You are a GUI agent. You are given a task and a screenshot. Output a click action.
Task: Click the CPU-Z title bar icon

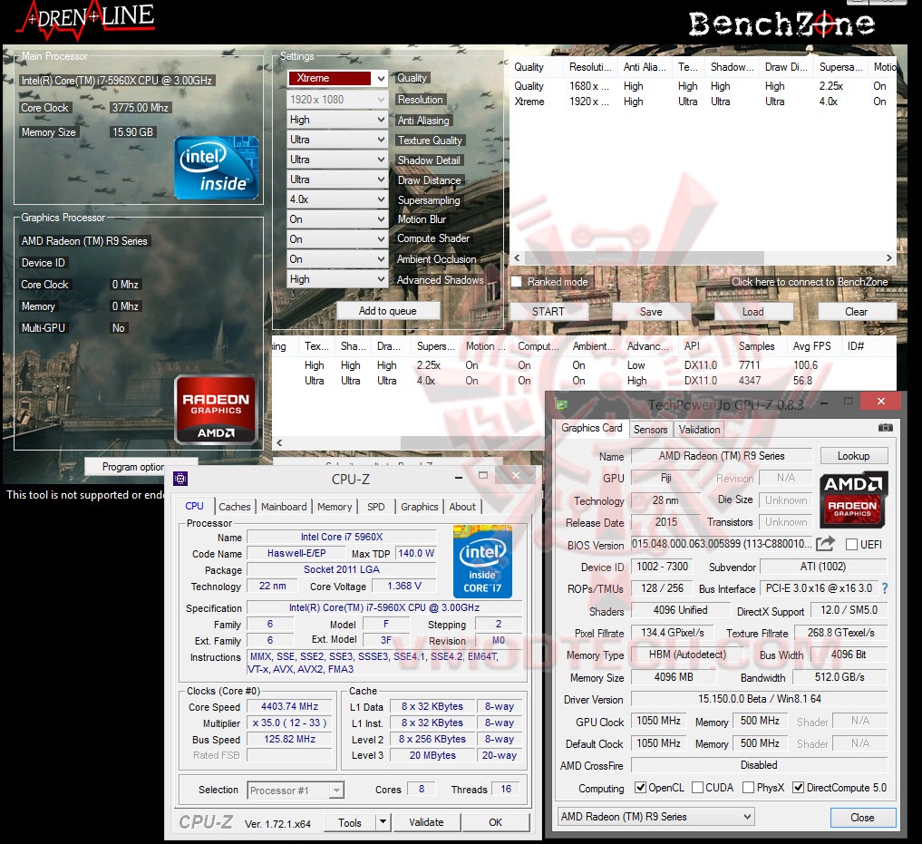click(x=180, y=479)
